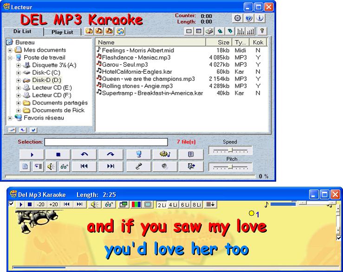Viewport: 343px width, 272px height.
Task: Expand Disk-D (D:) node
Action: click(x=19, y=81)
